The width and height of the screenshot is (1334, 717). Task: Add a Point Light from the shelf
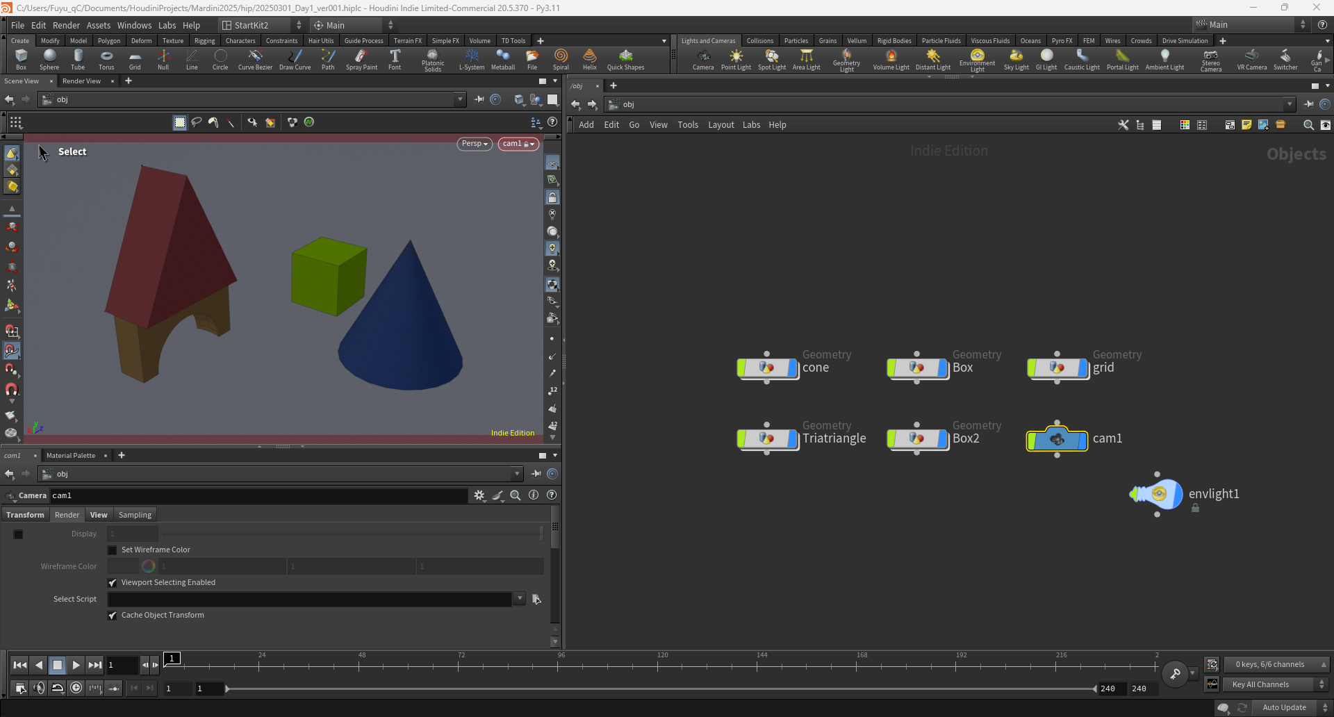736,60
